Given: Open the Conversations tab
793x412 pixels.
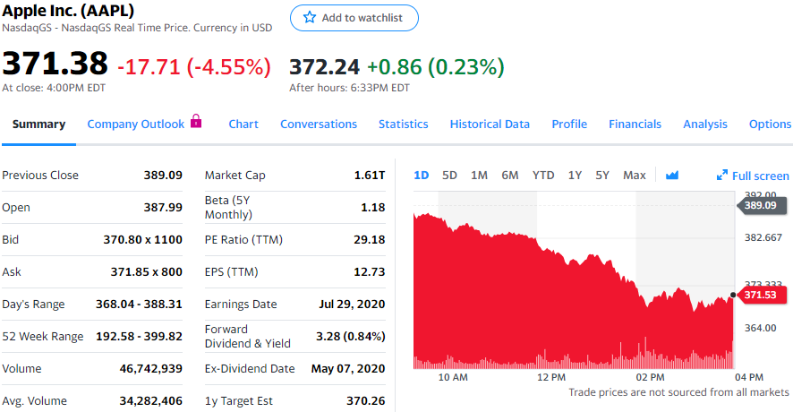Looking at the screenshot, I should [x=319, y=124].
